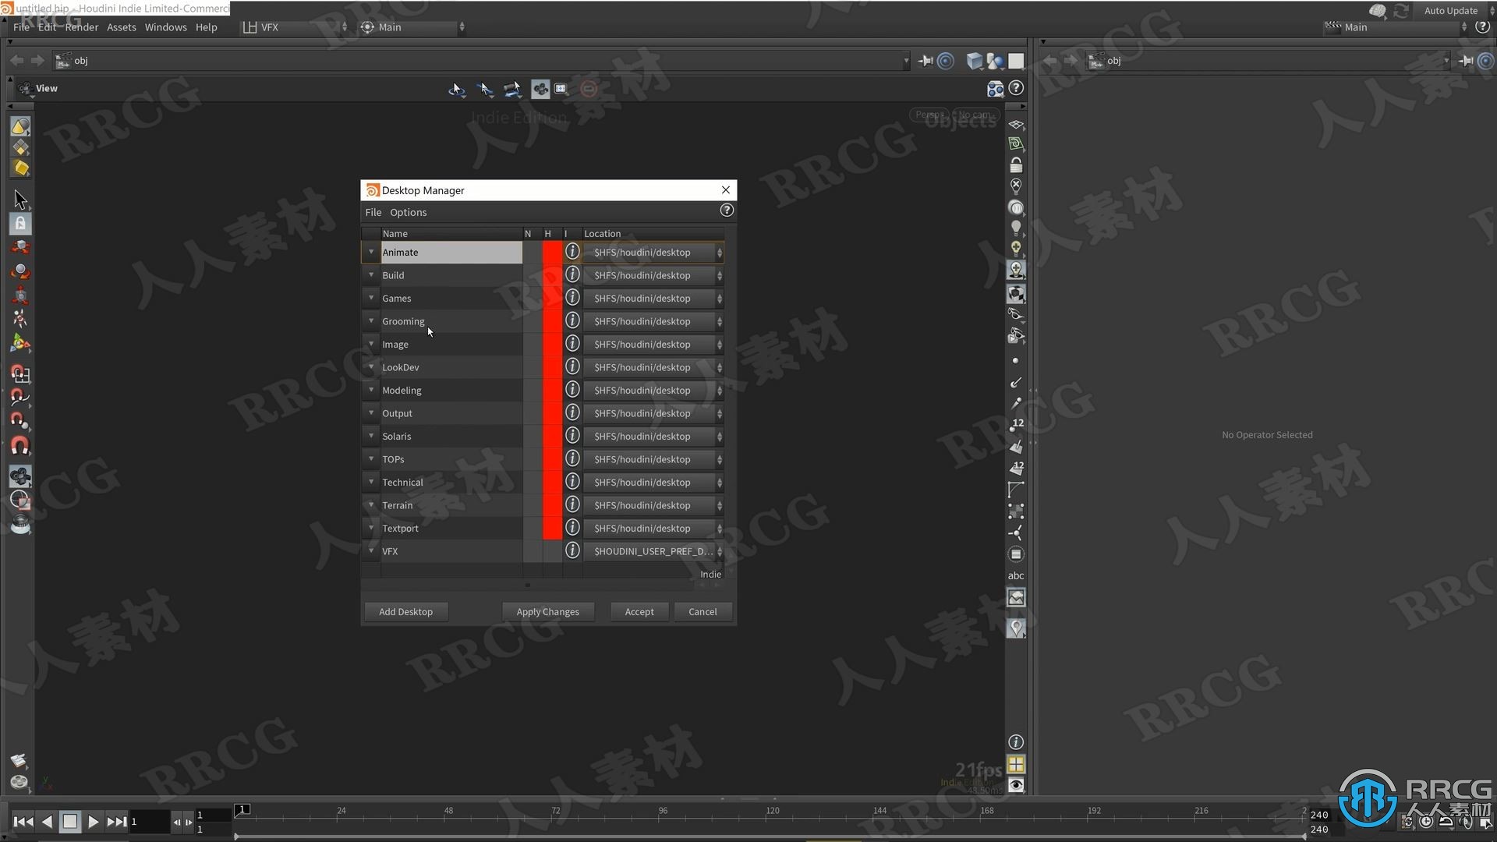Viewport: 1497px width, 842px height.
Task: Expand the Grooming desktop entry
Action: click(370, 320)
